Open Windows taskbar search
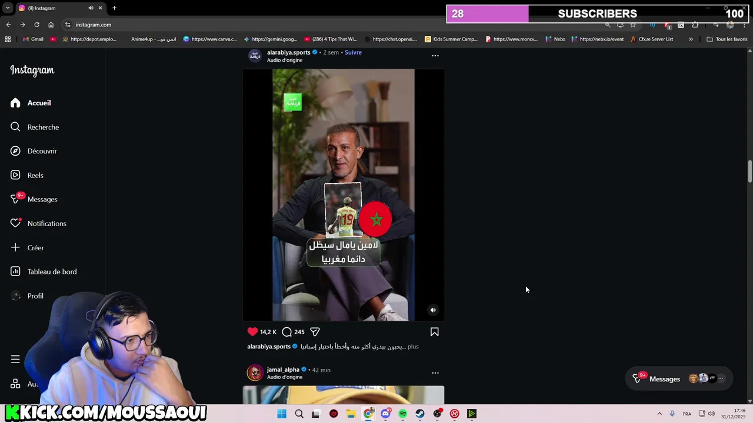 [x=299, y=414]
